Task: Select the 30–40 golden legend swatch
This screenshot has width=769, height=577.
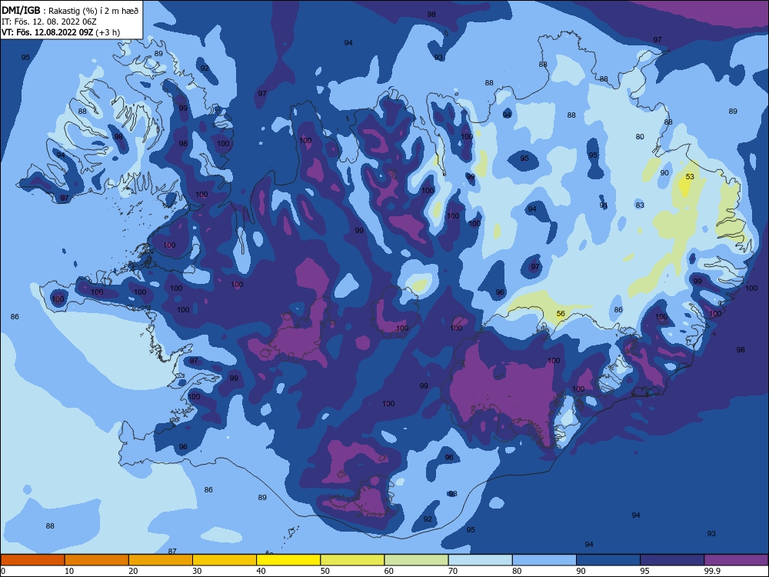Action: point(225,560)
